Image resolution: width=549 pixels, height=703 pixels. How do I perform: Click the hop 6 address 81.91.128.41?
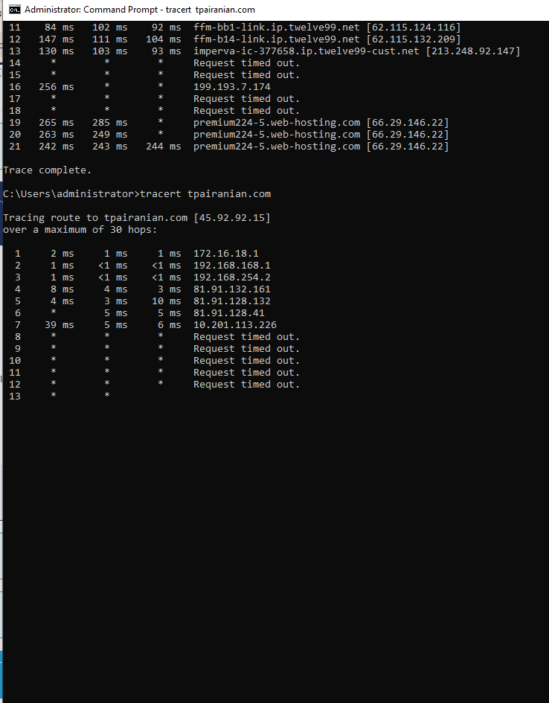coord(229,313)
